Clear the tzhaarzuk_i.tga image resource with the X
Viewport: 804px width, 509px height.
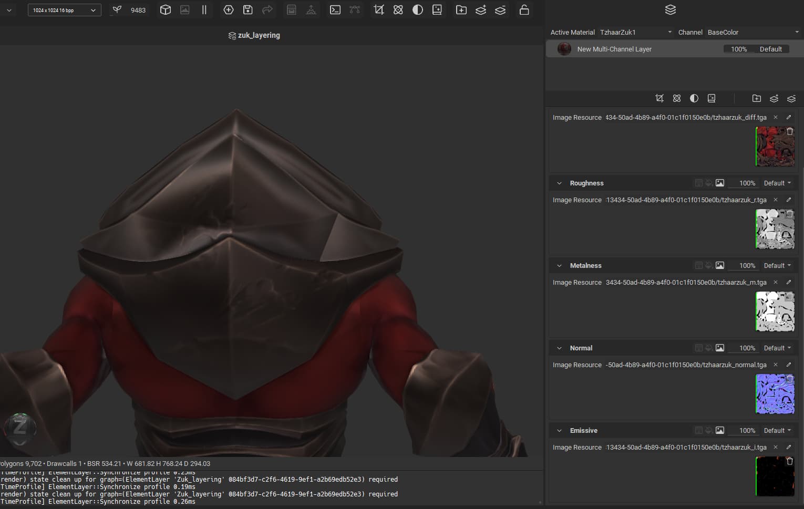[775, 447]
